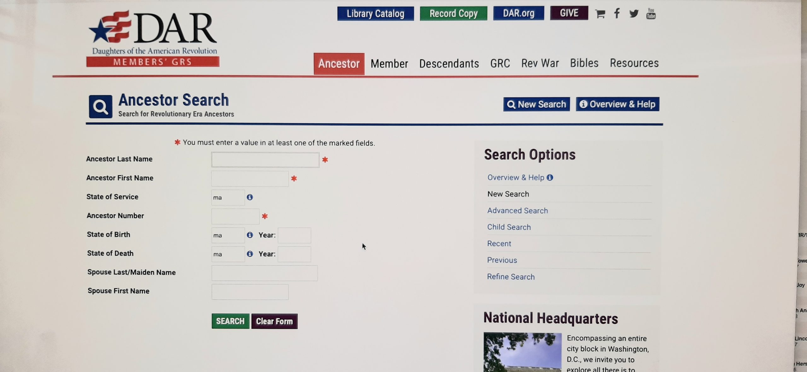807x372 pixels.
Task: Switch to the Member tab
Action: click(x=389, y=64)
